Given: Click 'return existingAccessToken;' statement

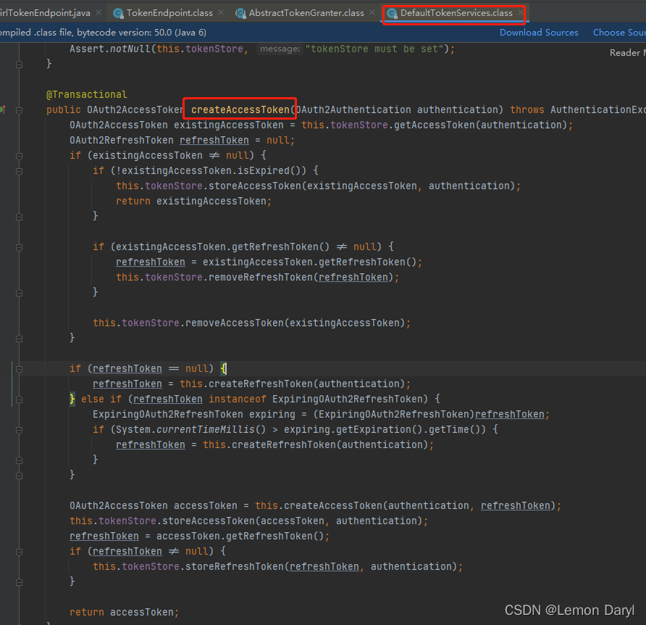Looking at the screenshot, I should 193,202.
